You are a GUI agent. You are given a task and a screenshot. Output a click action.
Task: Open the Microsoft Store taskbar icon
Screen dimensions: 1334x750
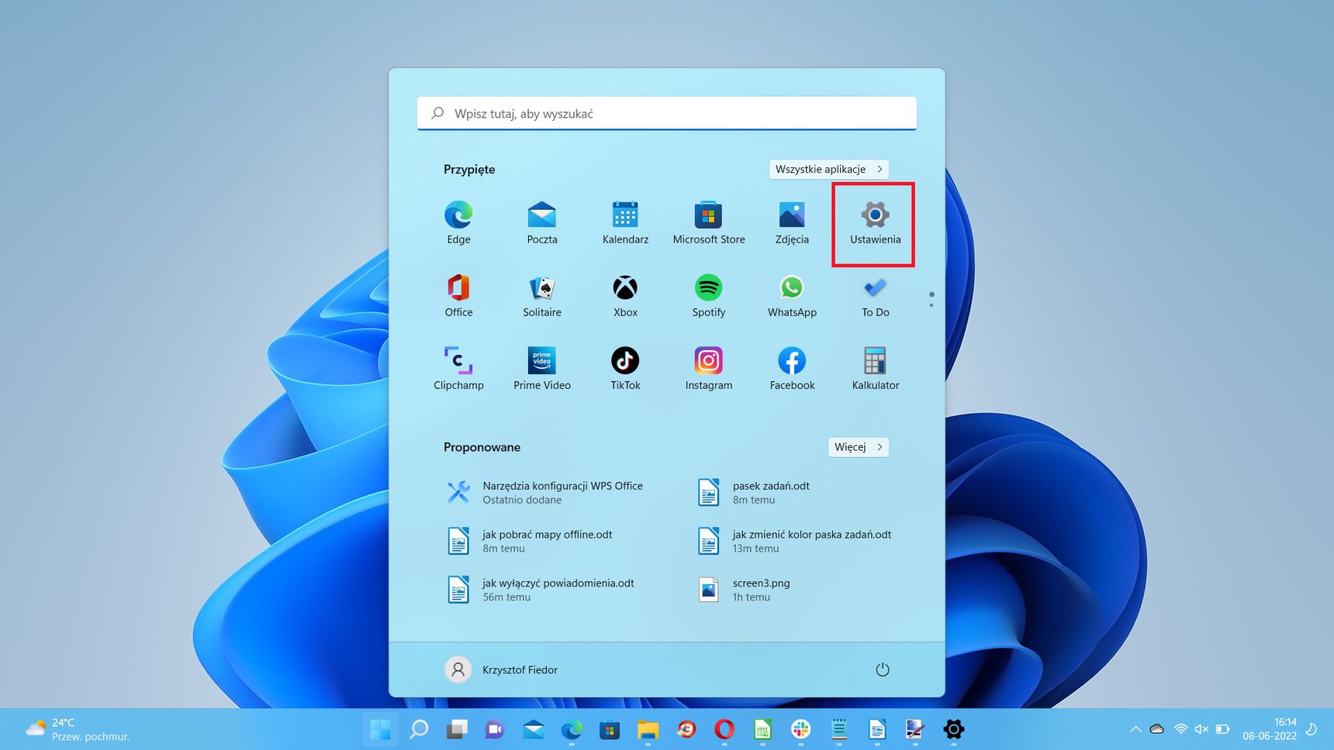[x=610, y=729]
